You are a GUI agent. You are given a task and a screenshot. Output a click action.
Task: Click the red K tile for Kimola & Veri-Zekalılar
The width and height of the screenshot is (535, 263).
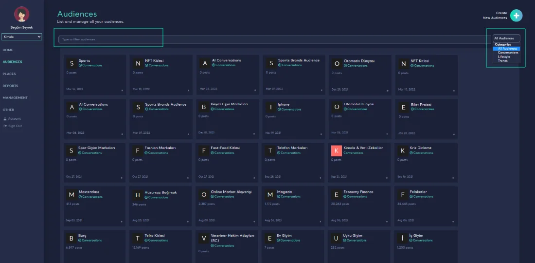click(x=336, y=150)
